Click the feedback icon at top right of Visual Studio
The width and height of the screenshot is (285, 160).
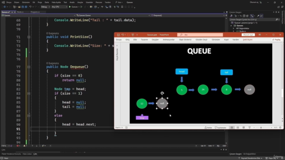point(282,7)
